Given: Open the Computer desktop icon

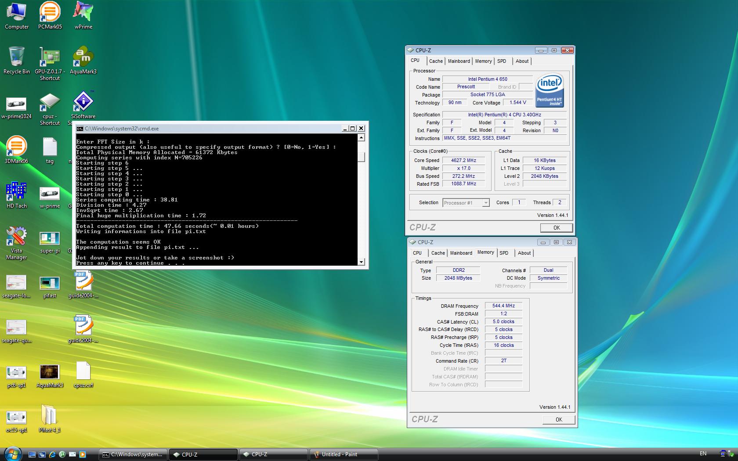Looking at the screenshot, I should [x=16, y=16].
